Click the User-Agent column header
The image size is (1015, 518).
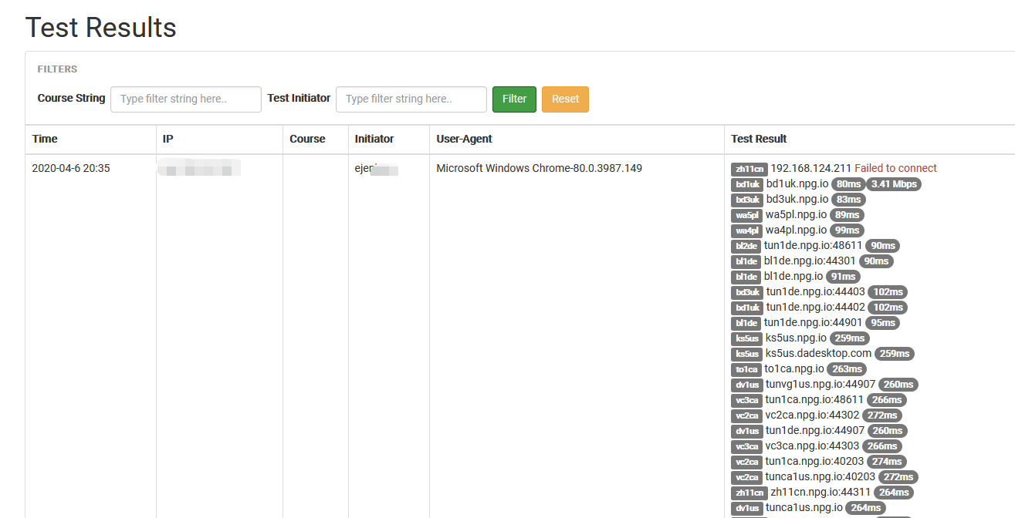pos(464,139)
